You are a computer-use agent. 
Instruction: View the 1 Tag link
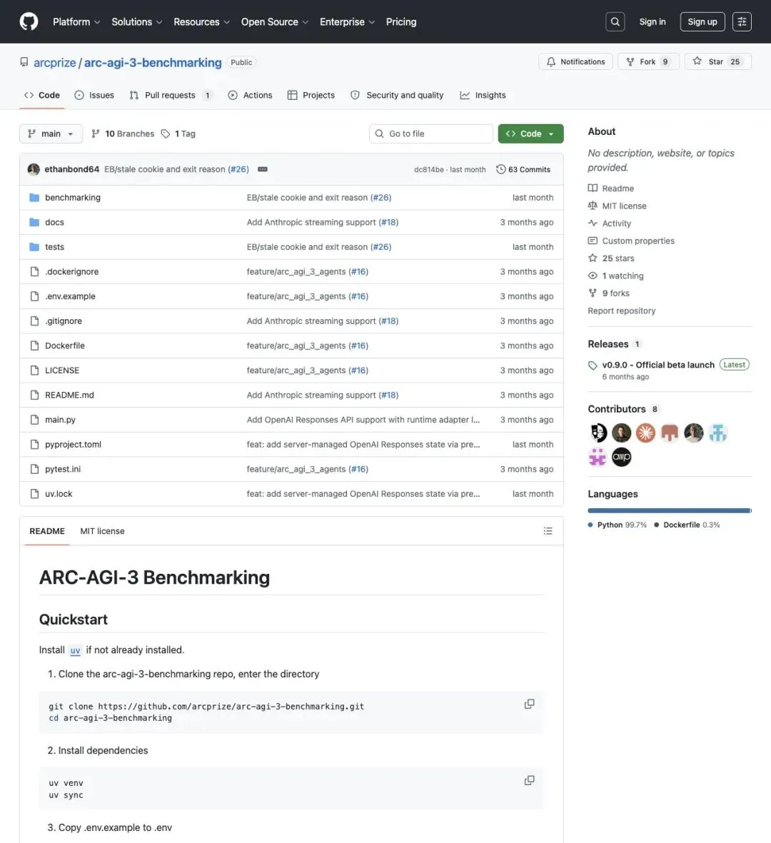tap(178, 133)
